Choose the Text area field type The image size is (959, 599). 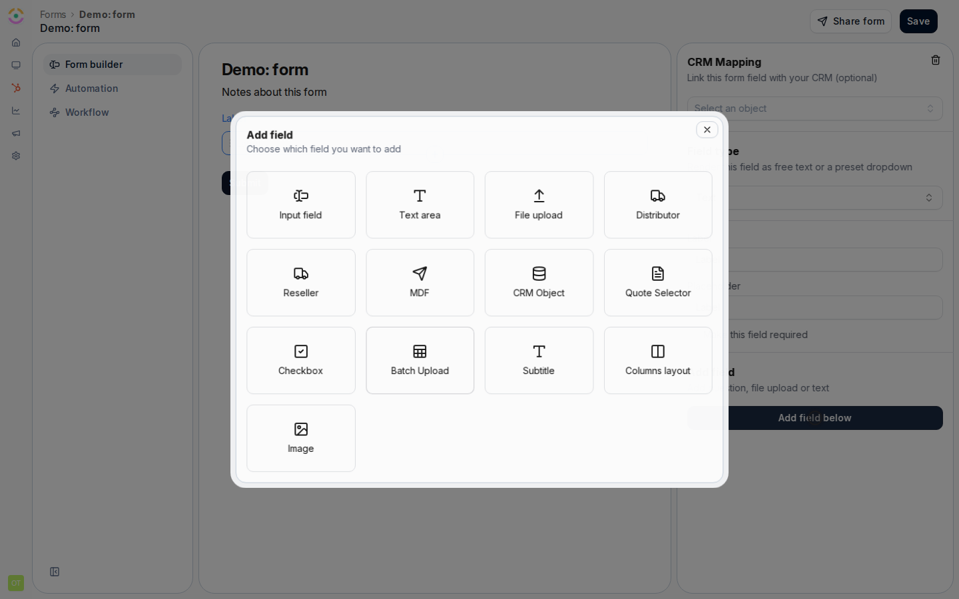click(x=420, y=205)
